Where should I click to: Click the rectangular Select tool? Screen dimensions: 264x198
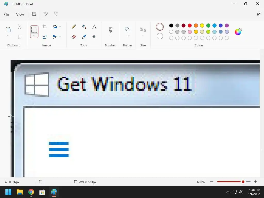pyautogui.click(x=34, y=30)
